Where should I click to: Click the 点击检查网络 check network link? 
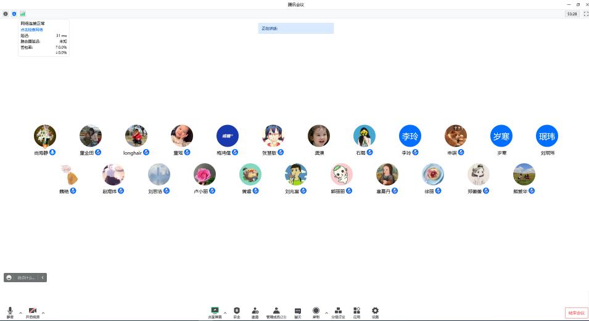point(31,30)
